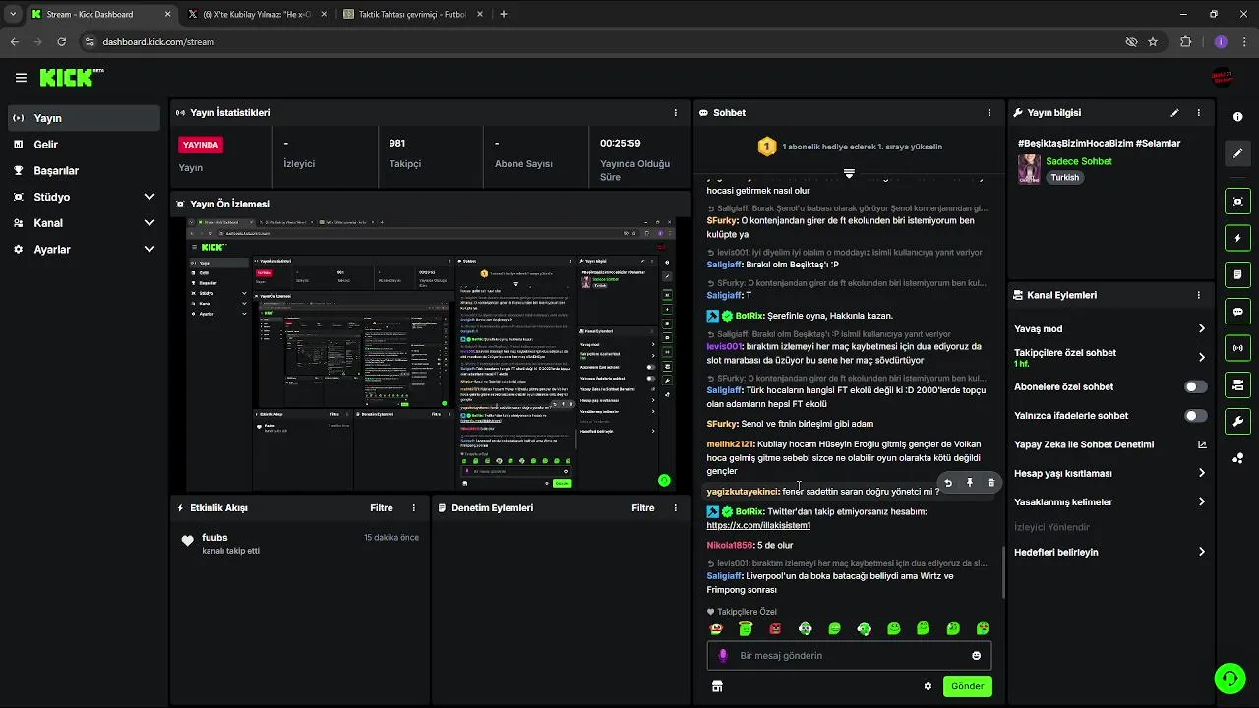Click the stream preview thumbnail
The width and height of the screenshot is (1259, 708).
click(x=431, y=355)
